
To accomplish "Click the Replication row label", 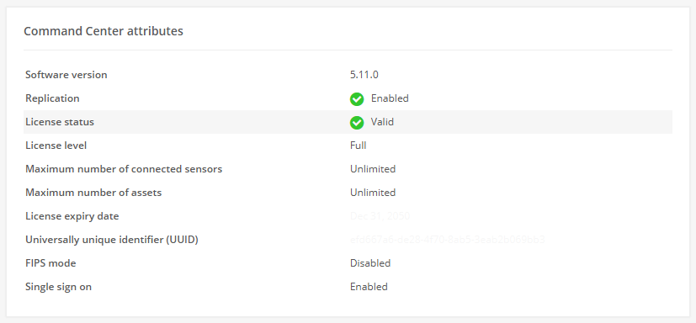I will pos(52,98).
